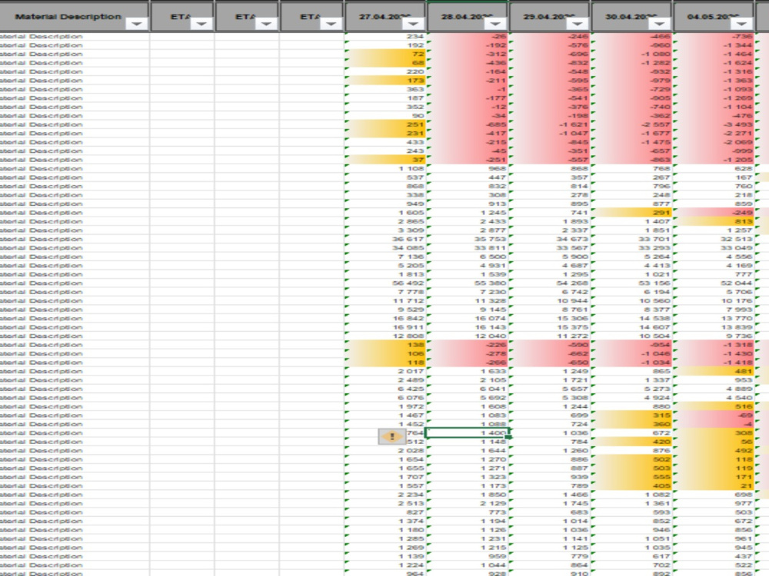
Task: Select yellow cell with value 405
Action: [x=632, y=486]
